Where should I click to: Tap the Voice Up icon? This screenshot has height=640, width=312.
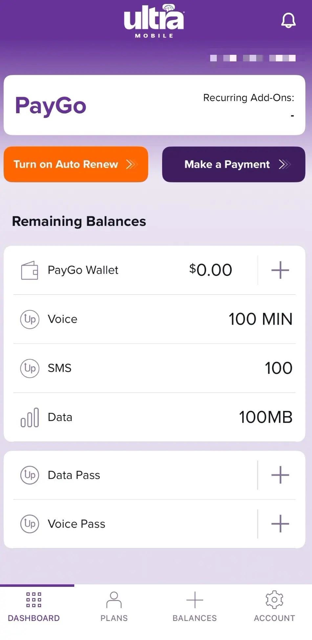click(x=30, y=319)
